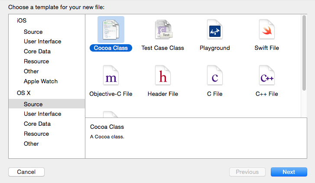Click the Header File label
Screen dimensions: 315x183
[163, 94]
